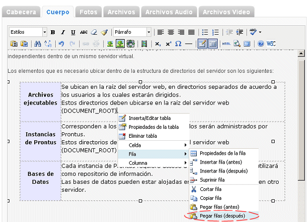Click the unlink icon
308x222 pixels.
click(96, 44)
